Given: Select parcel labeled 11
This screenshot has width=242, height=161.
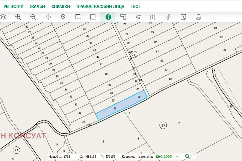Looking at the screenshot, I should click(57, 145).
